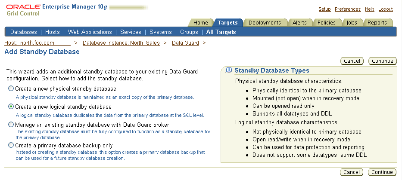Select Create a primary database backup only
This screenshot has width=402, height=180.
click(11, 146)
